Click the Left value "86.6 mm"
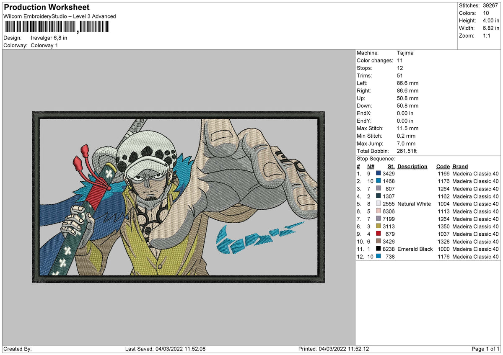This screenshot has width=503, height=355. (x=407, y=83)
